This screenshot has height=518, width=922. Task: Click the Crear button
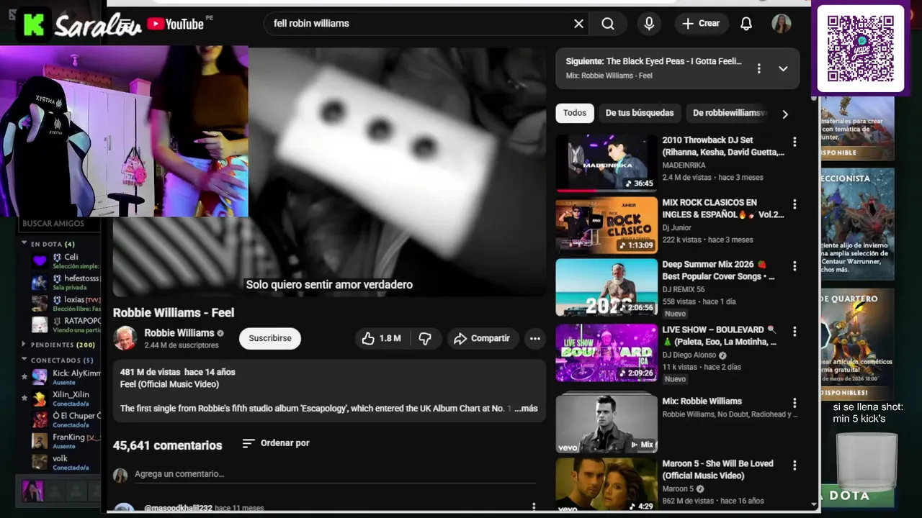pos(702,24)
